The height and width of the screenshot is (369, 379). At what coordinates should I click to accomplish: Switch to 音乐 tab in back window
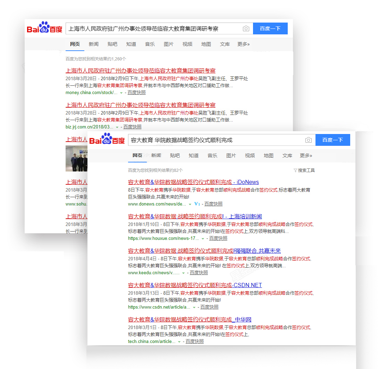[x=150, y=44]
